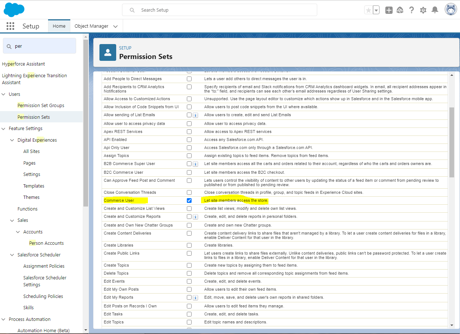Open Skills under Salesforce Scheduler
The image size is (460, 334).
(x=28, y=307)
